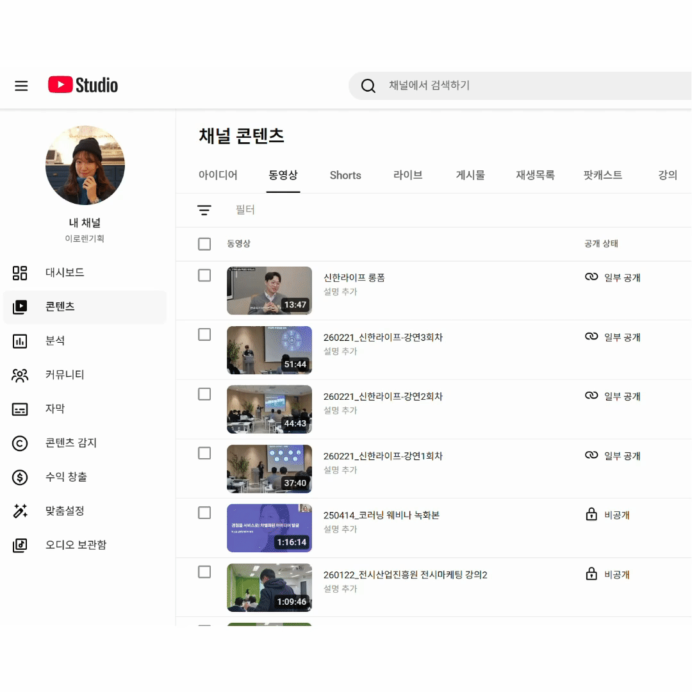Check the 신한라이프 롱폼 video checkbox
692x692 pixels.
pyautogui.click(x=204, y=276)
